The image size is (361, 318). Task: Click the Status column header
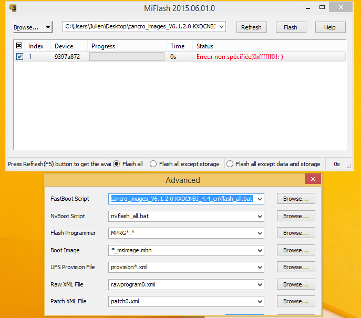point(205,46)
